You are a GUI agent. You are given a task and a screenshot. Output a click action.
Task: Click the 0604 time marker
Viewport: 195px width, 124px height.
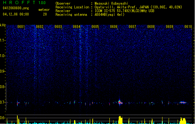pyautogui.click(x=77, y=27)
